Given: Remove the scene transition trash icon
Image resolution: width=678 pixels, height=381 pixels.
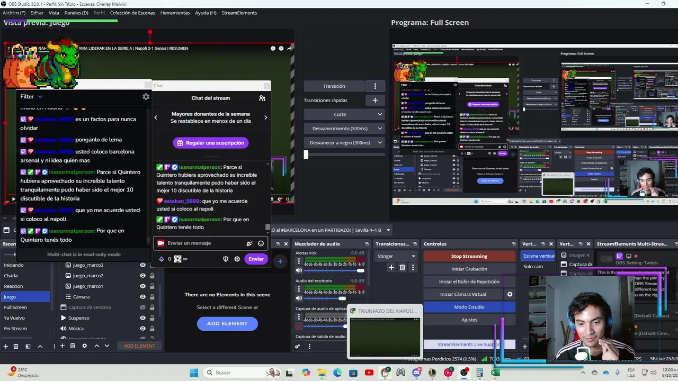Looking at the screenshot, I should [x=403, y=268].
